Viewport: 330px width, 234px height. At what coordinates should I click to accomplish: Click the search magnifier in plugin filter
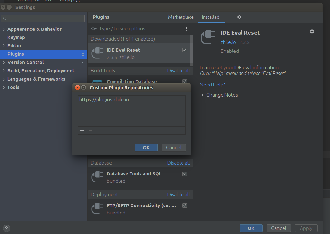[x=94, y=29]
